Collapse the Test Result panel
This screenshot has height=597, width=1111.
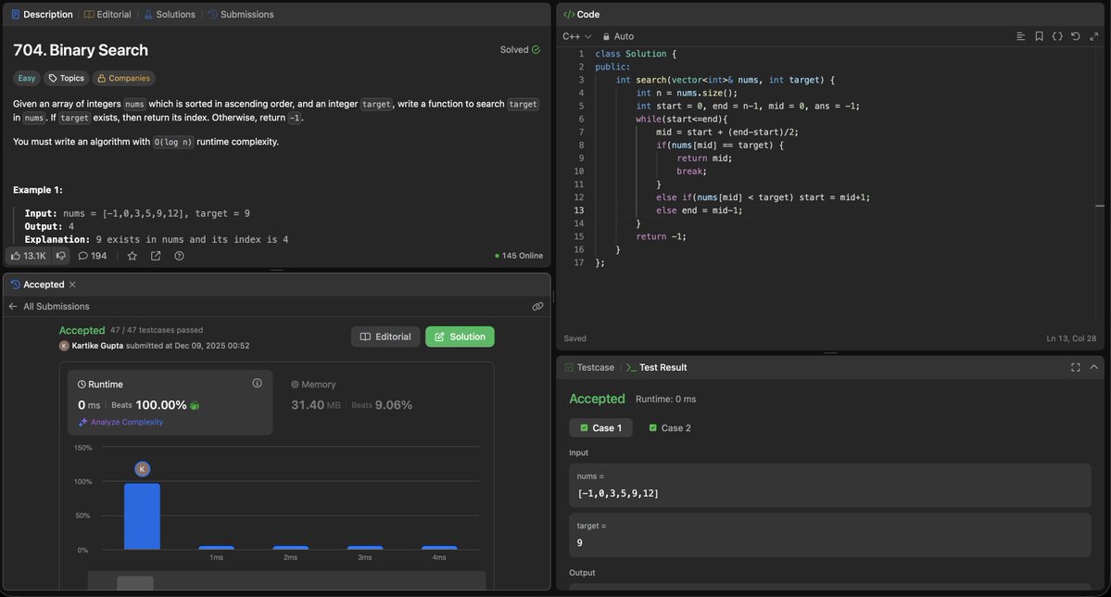click(1092, 365)
